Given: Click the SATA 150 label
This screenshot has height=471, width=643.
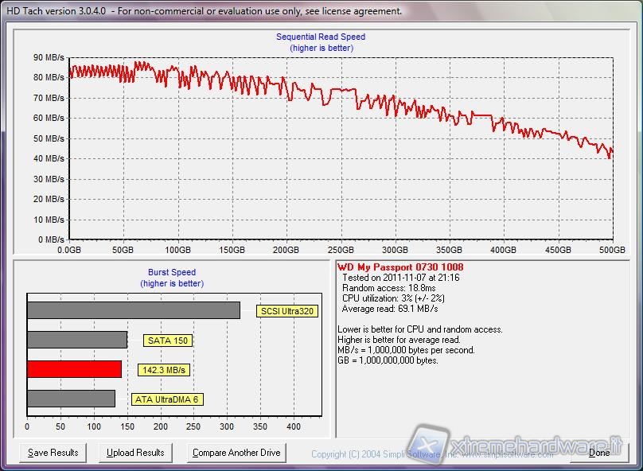Looking at the screenshot, I should point(168,341).
